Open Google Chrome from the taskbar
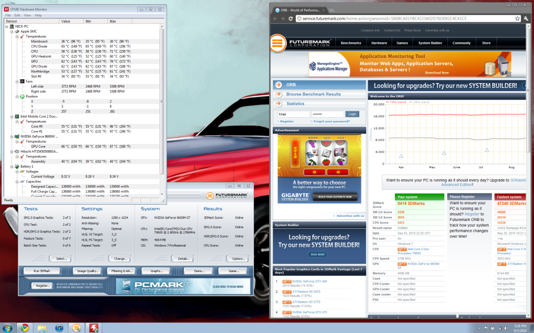 25,328
